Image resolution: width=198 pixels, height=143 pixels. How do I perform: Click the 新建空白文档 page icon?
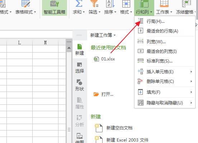click(x=99, y=128)
